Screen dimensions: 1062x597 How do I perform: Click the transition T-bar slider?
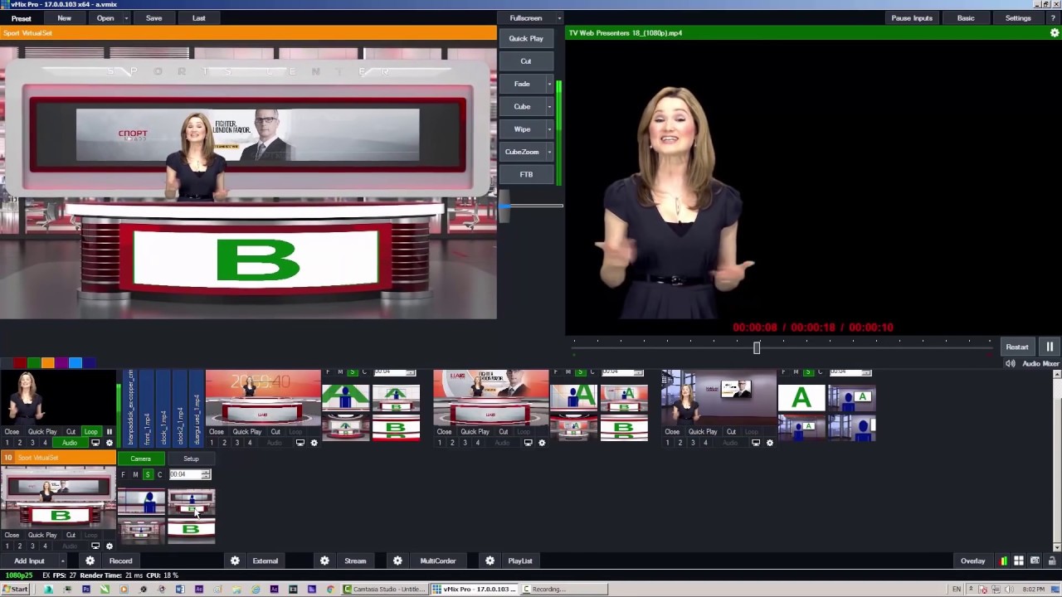click(x=504, y=206)
